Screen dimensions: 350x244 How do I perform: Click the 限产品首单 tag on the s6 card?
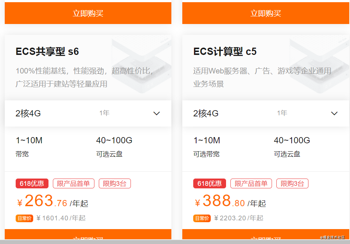tap(73, 183)
